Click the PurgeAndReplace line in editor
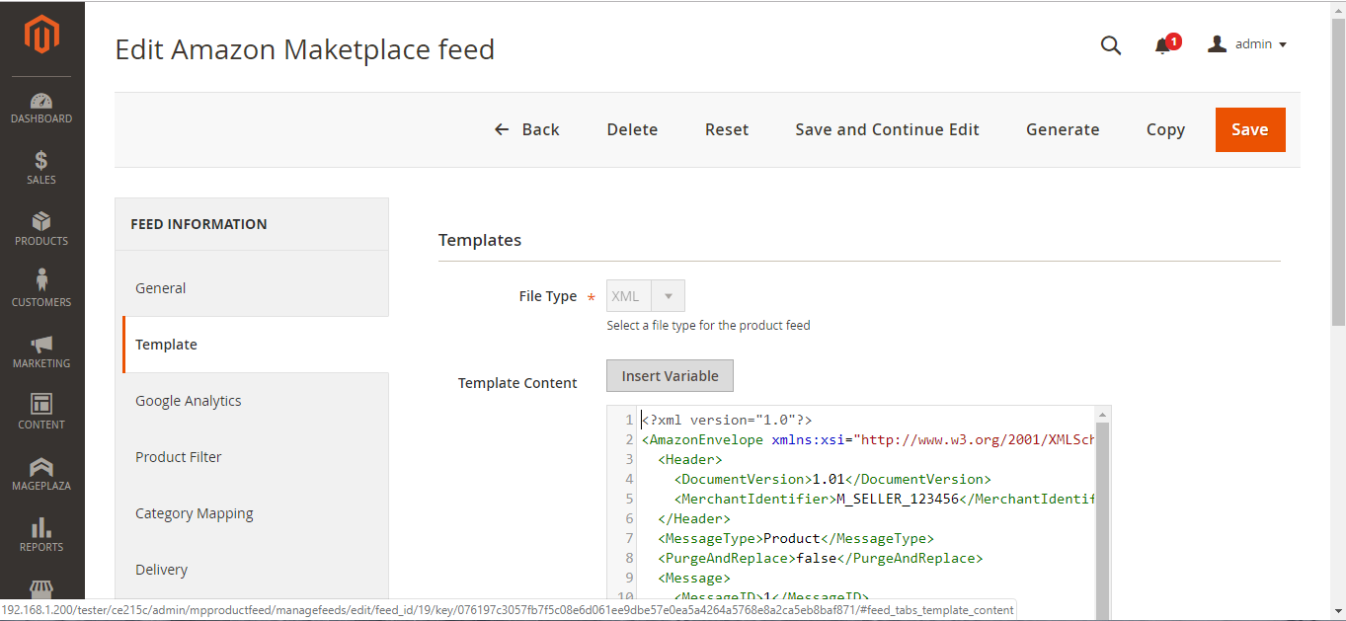The height and width of the screenshot is (621, 1346). click(821, 558)
